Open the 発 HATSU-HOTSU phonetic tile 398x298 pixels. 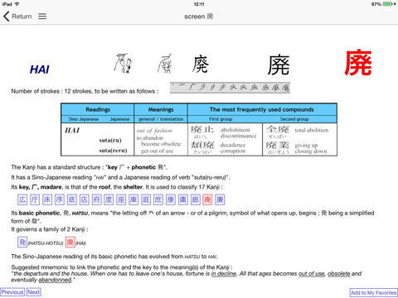[x=22, y=243]
